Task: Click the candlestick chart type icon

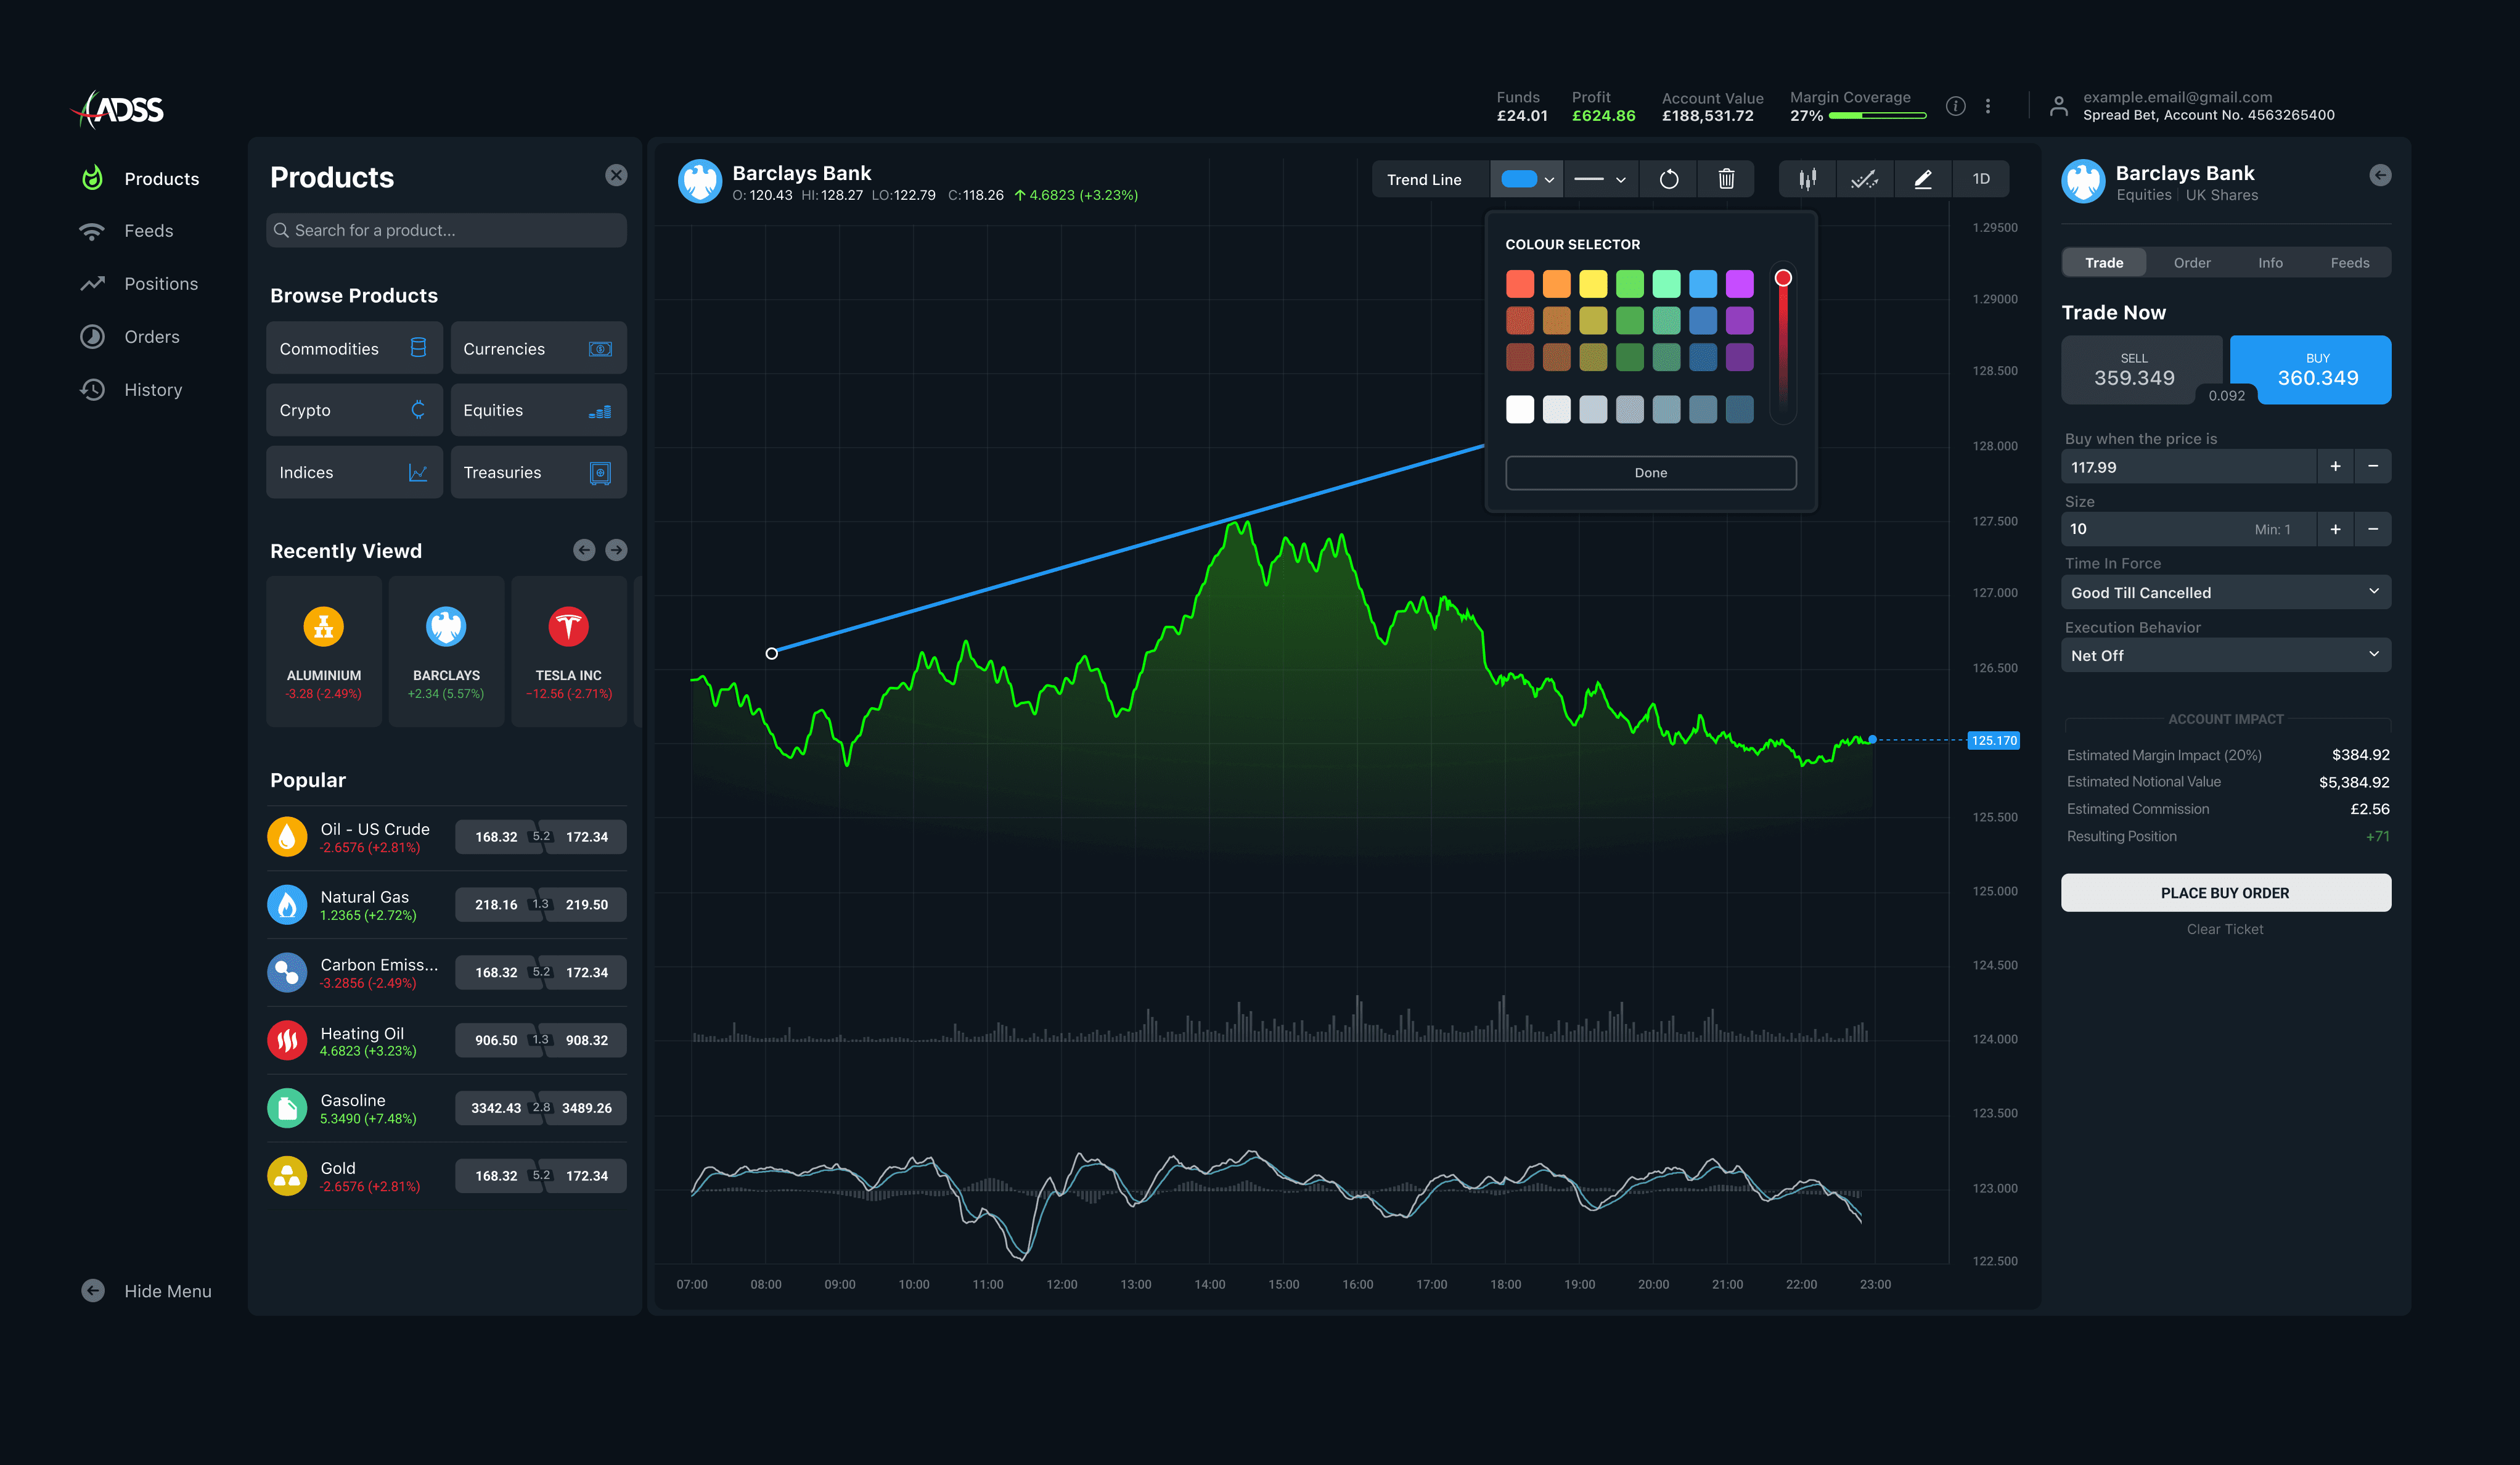Action: tap(1807, 179)
